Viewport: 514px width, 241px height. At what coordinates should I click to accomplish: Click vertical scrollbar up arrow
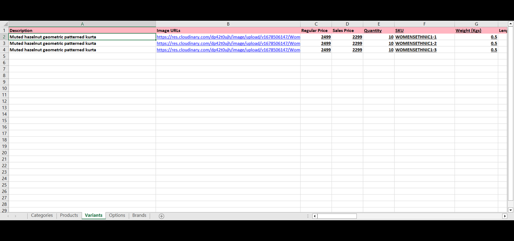tap(511, 24)
